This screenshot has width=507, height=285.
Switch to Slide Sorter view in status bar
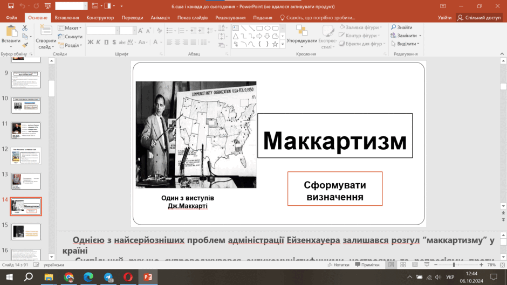403,265
